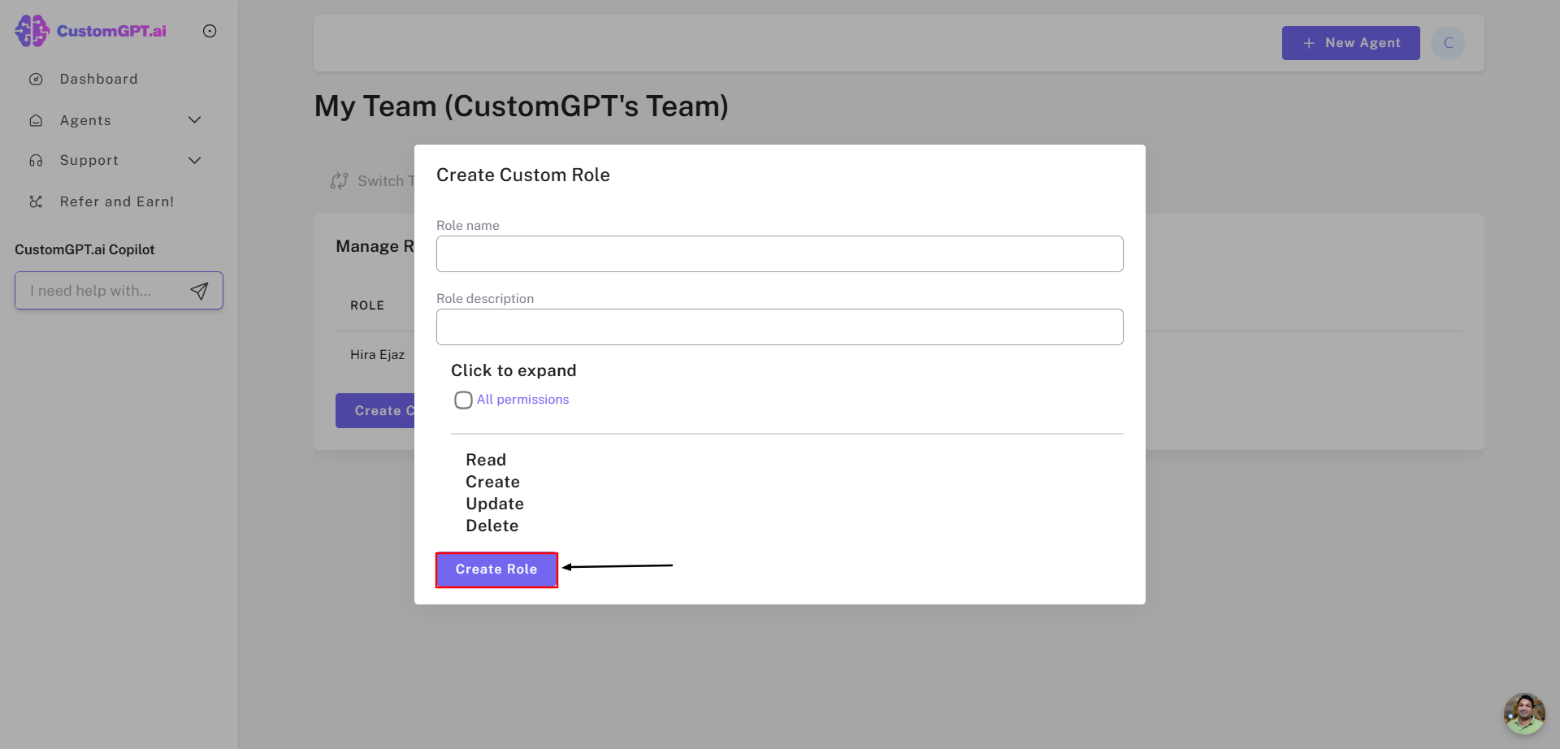1560x749 pixels.
Task: Click the CustomGPT.ai Copilot heading
Action: click(84, 249)
